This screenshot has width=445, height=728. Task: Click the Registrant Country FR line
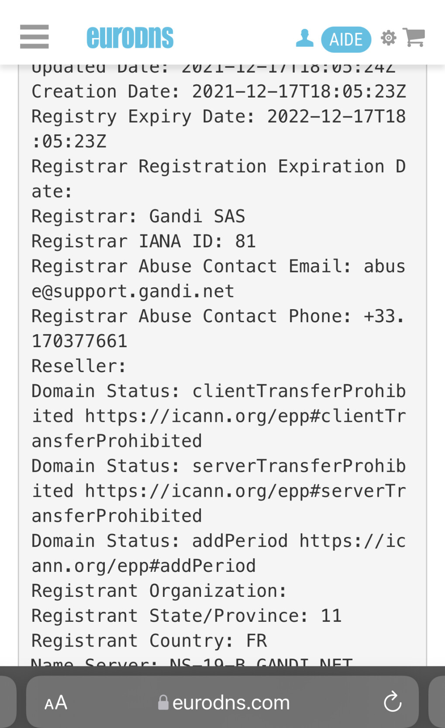[149, 641]
